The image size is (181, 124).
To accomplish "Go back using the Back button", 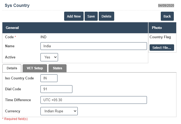I will point(167,16).
